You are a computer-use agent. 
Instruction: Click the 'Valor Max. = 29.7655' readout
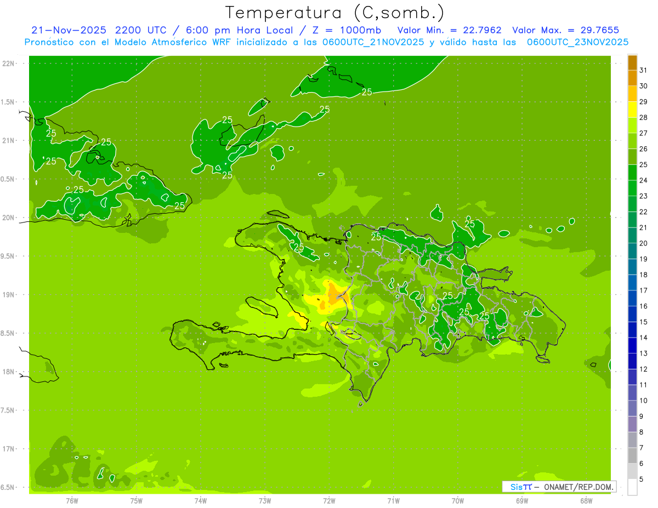tap(565, 30)
